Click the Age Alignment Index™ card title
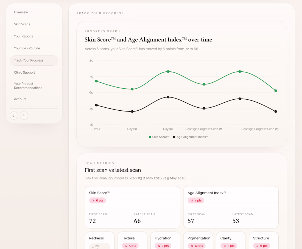302x249 pixels. point(207,193)
